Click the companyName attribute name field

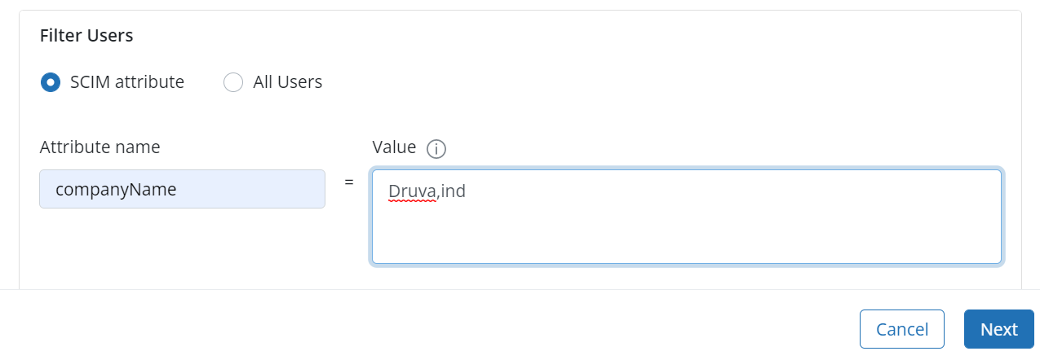pos(182,189)
